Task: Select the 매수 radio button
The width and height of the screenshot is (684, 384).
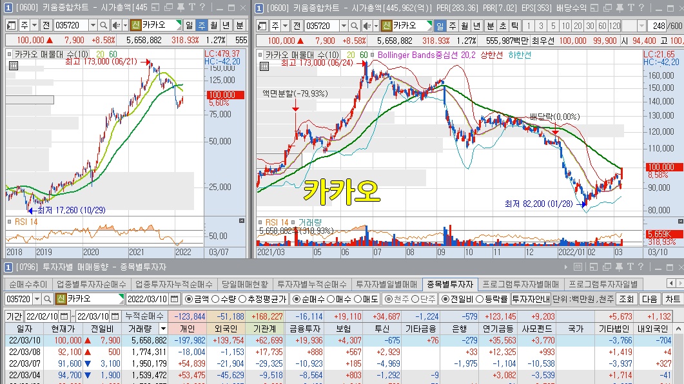Action: [x=331, y=299]
